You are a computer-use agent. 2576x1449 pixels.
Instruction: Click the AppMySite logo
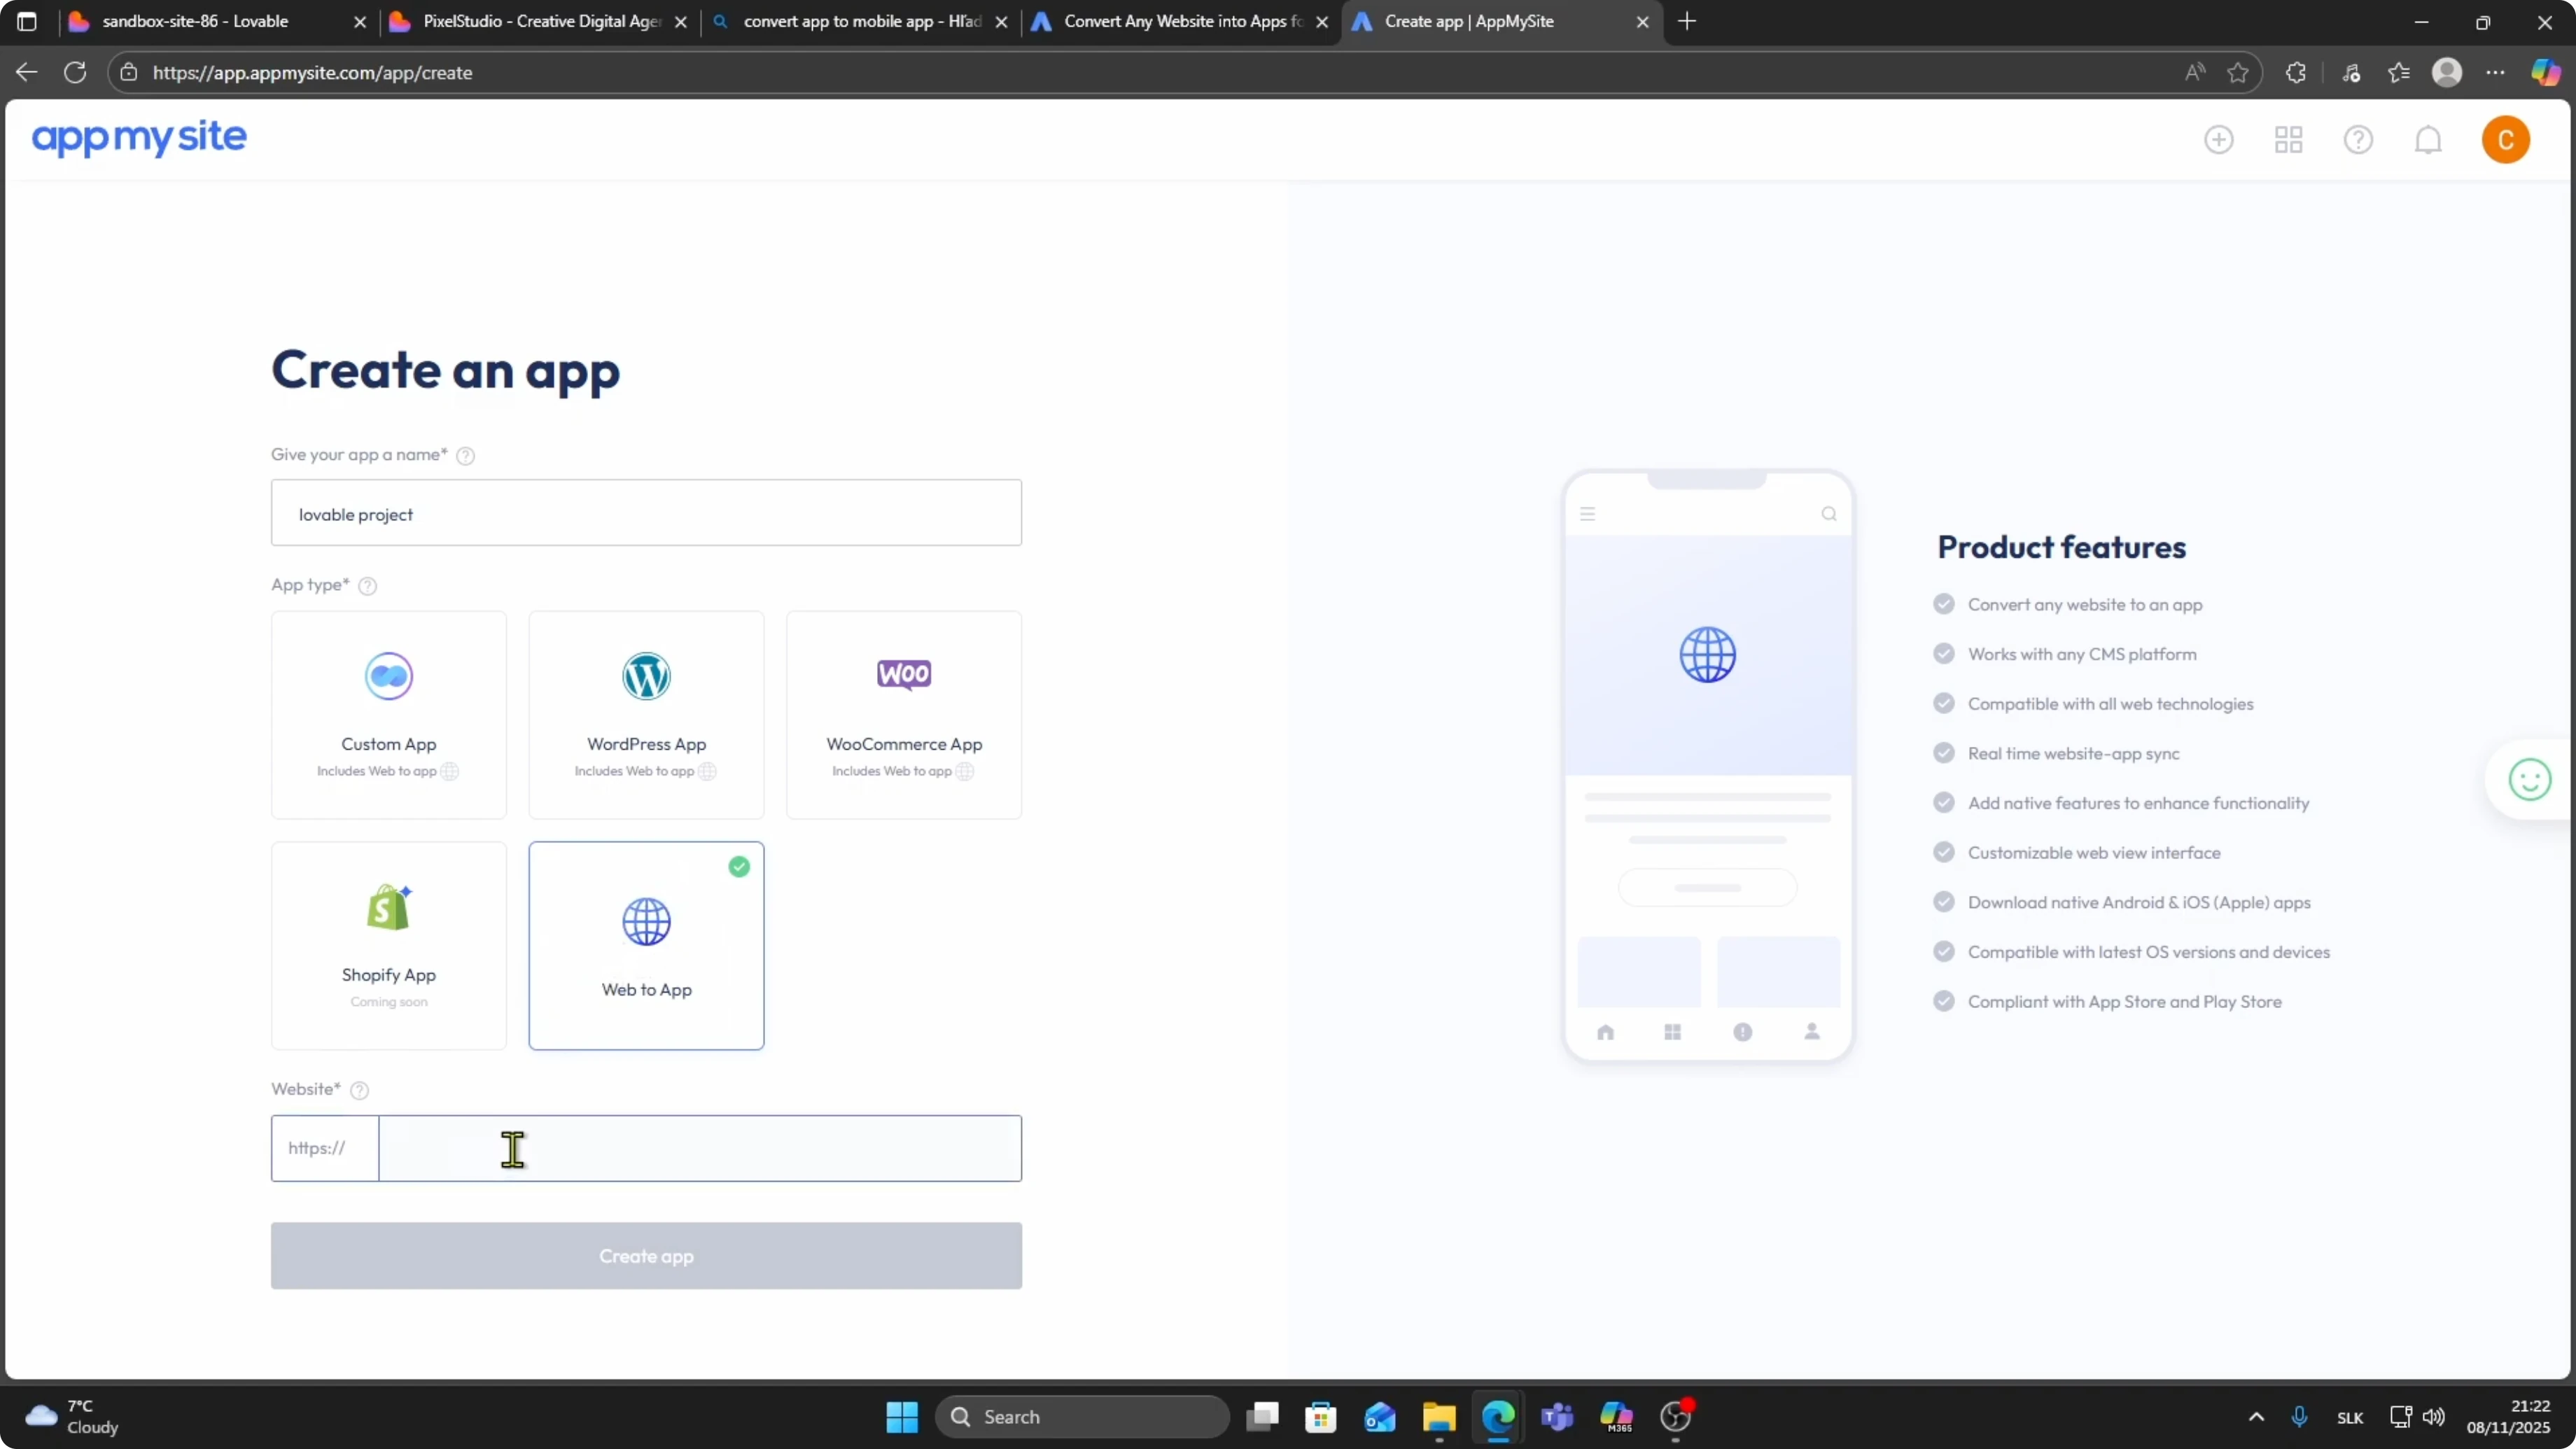[x=139, y=138]
